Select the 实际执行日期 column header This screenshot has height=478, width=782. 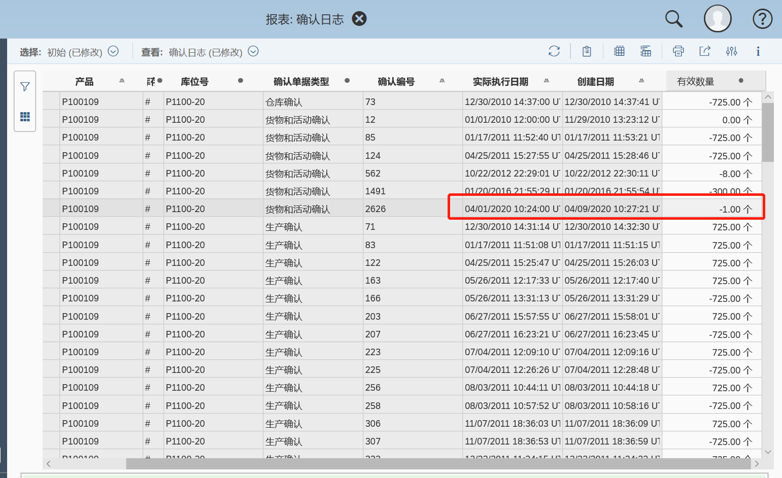pyautogui.click(x=501, y=82)
